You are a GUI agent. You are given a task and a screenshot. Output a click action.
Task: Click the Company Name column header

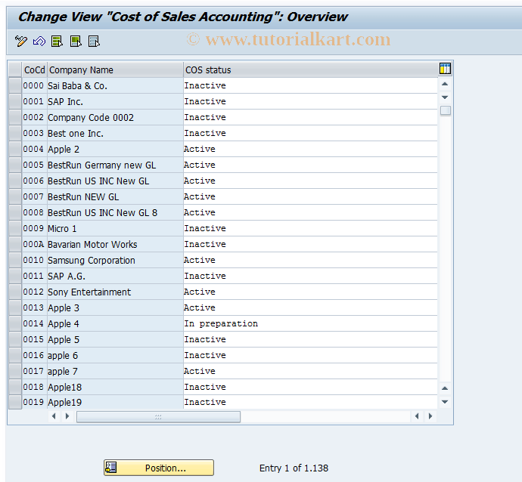[115, 70]
